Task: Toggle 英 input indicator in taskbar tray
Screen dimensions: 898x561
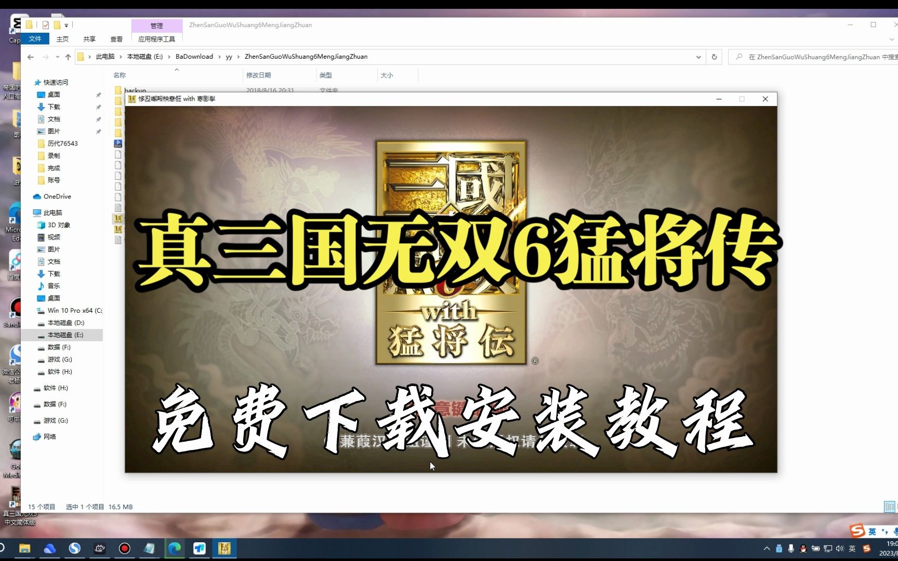Action: pyautogui.click(x=852, y=549)
